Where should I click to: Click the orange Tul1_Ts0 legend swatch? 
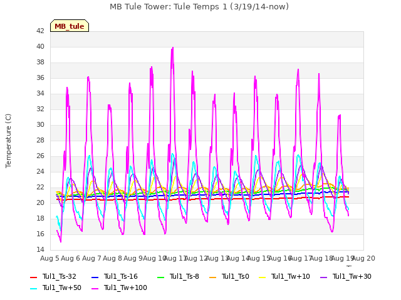(212, 277)
